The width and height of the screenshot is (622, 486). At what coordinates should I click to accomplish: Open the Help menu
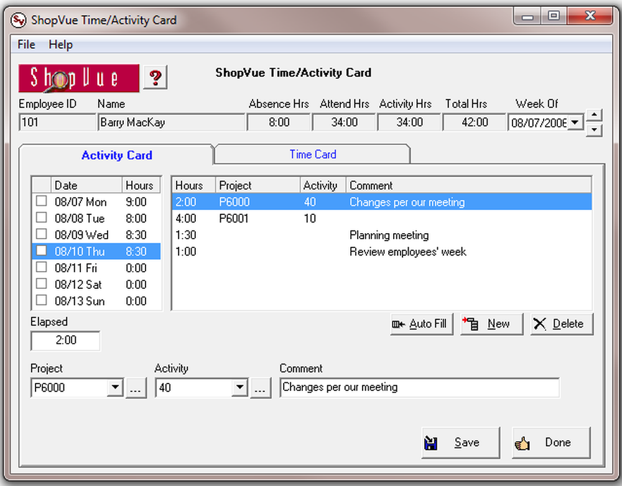(x=61, y=44)
